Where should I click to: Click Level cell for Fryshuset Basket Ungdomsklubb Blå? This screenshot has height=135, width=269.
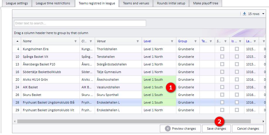159,102
